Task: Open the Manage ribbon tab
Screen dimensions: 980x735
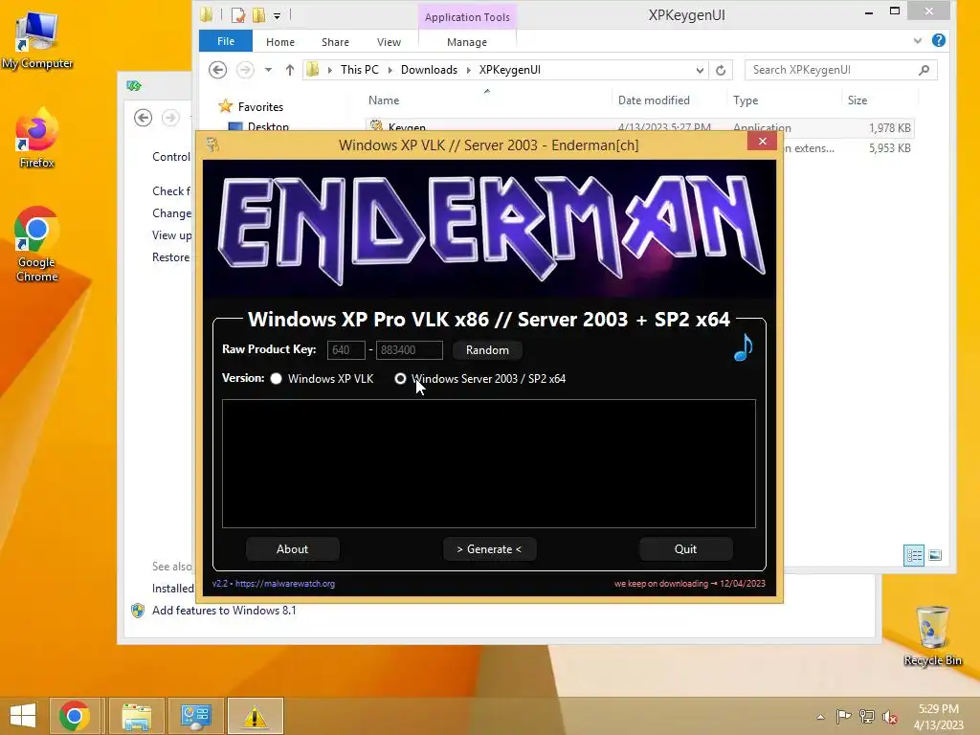Action: [x=467, y=42]
